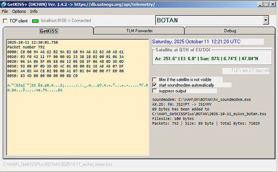
Task: Close the GetKISS+ window
Action: pyautogui.click(x=273, y=4)
